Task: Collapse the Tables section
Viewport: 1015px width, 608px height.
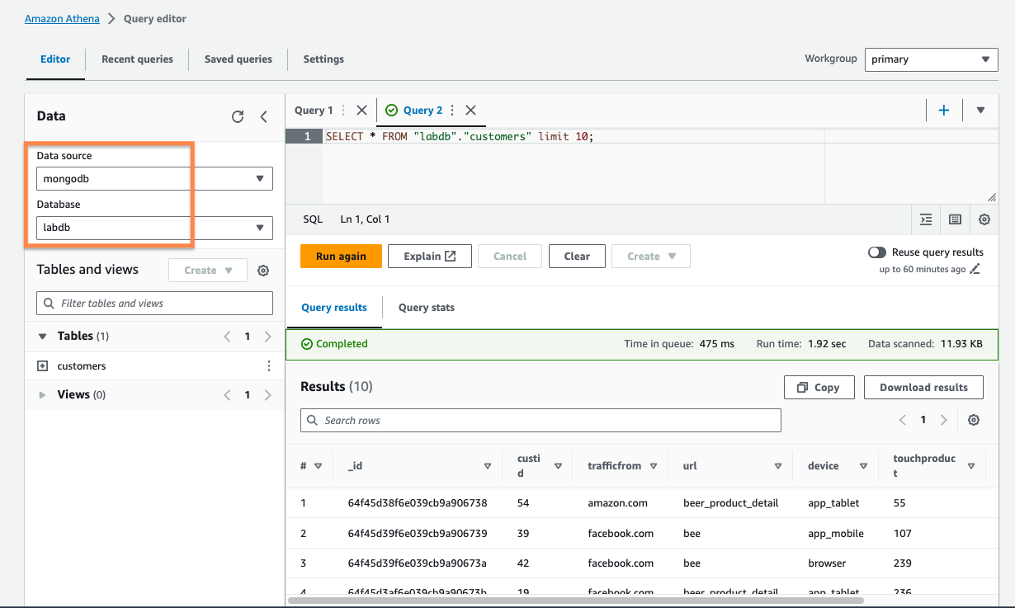Action: (x=42, y=337)
